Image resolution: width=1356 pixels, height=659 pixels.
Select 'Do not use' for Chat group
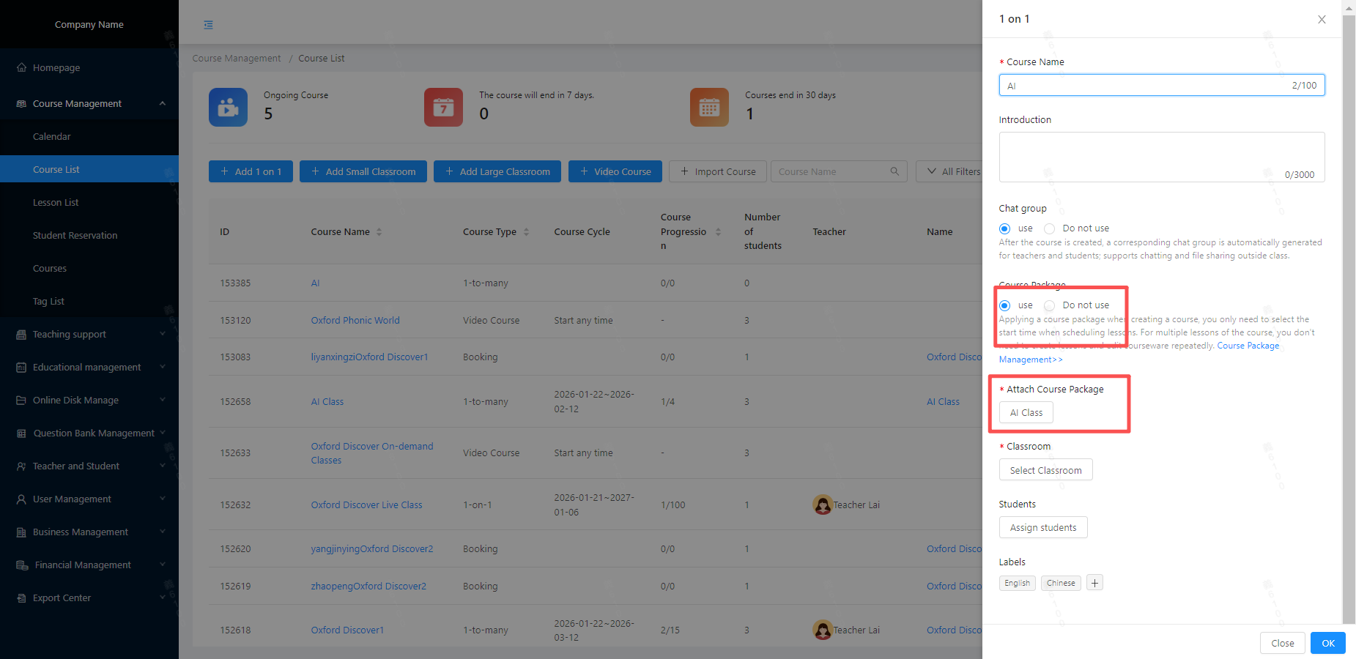tap(1050, 228)
